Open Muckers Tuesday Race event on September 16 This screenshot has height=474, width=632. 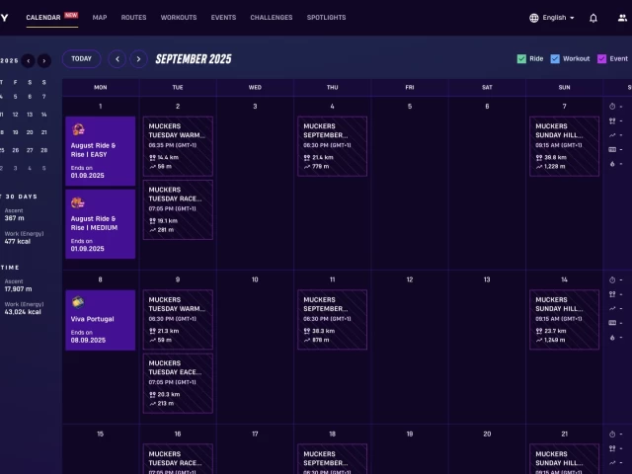178,459
